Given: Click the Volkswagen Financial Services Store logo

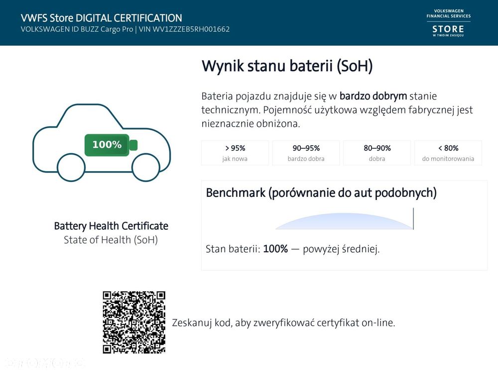Looking at the screenshot, I should point(449,23).
